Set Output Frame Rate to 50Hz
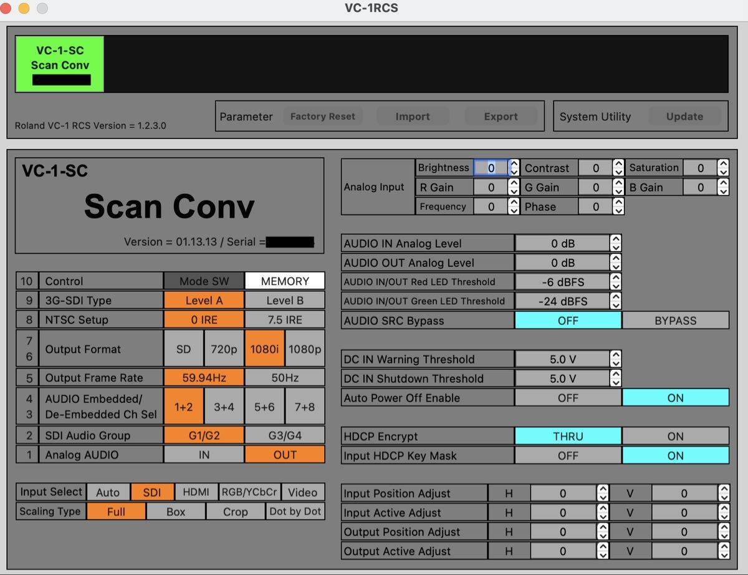This screenshot has height=575, width=748. click(285, 378)
